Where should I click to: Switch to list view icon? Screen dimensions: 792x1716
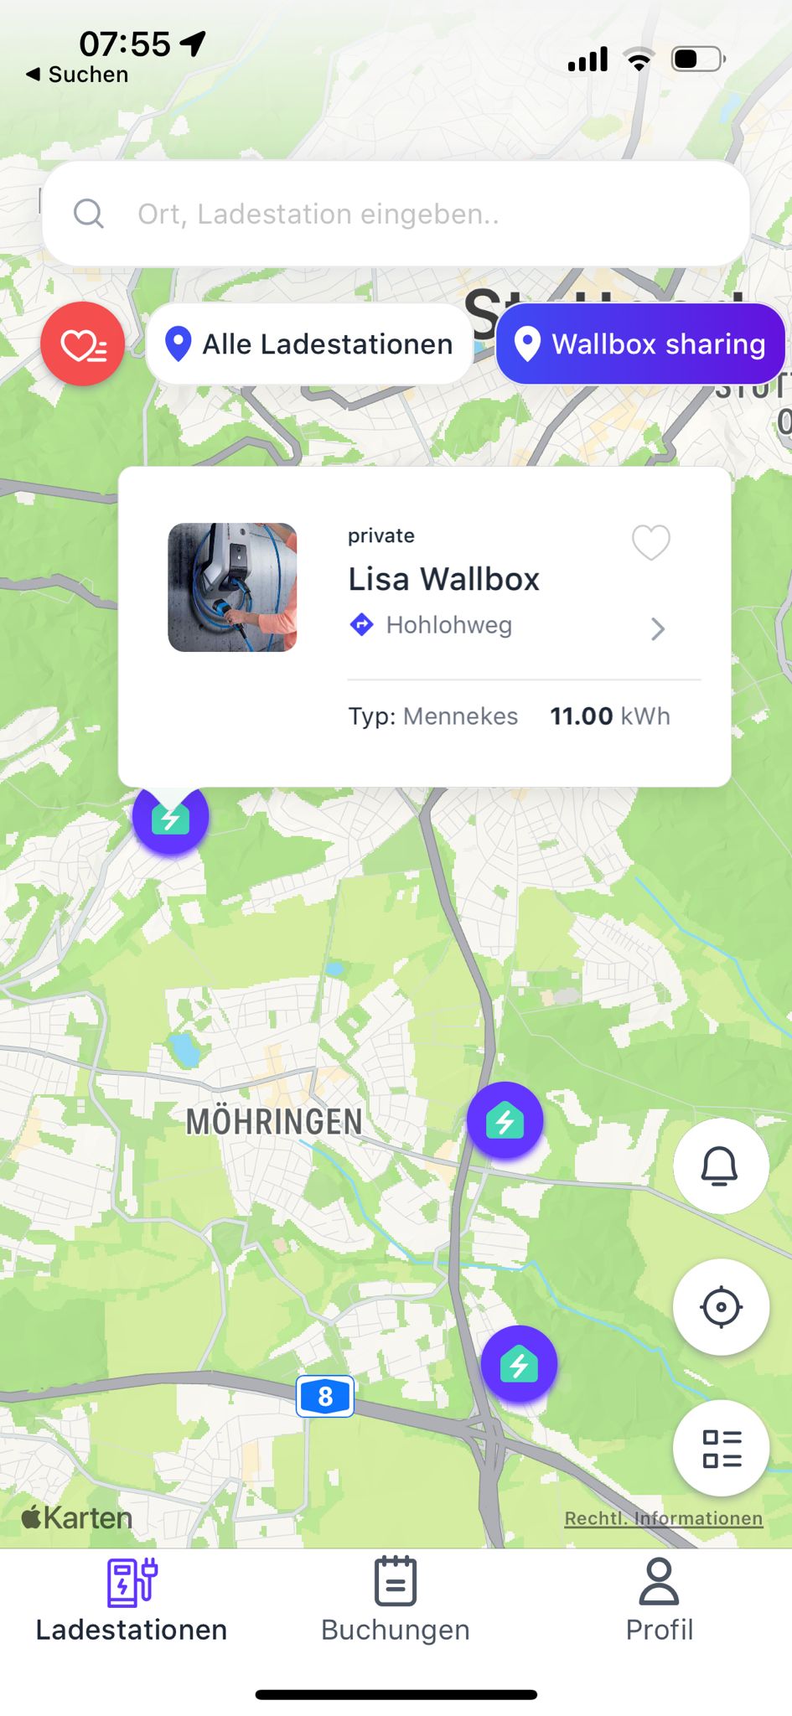721,1448
